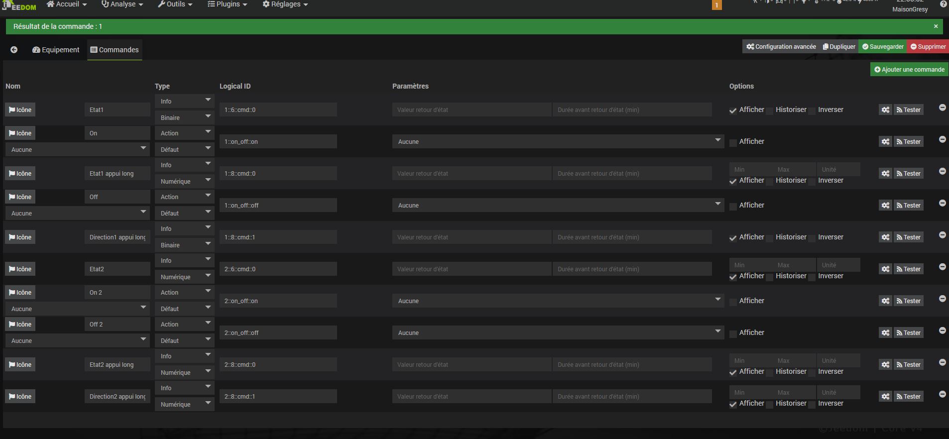The height and width of the screenshot is (439, 949).
Task: Open Configuration avancée
Action: pyautogui.click(x=781, y=47)
